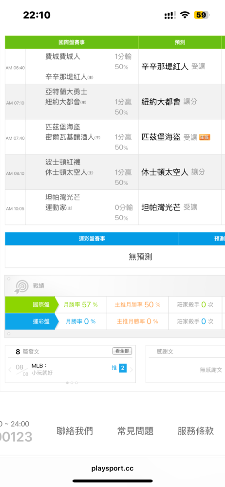Go to next post with right arrow
225x487 pixels.
(131, 370)
